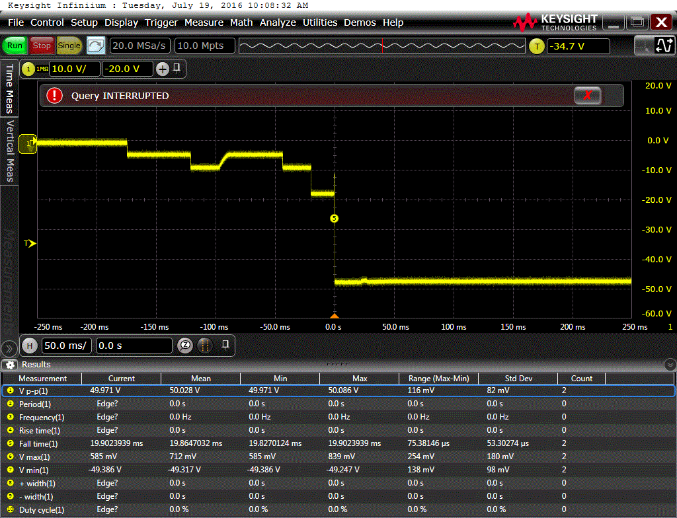Select the V max(1) measurement row

click(x=338, y=457)
